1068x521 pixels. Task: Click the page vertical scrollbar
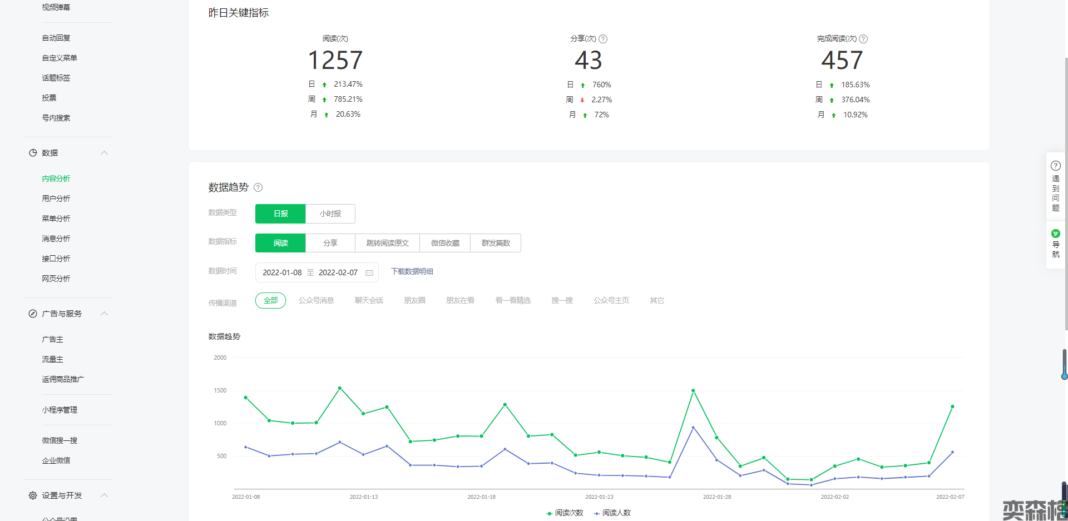tap(1065, 222)
